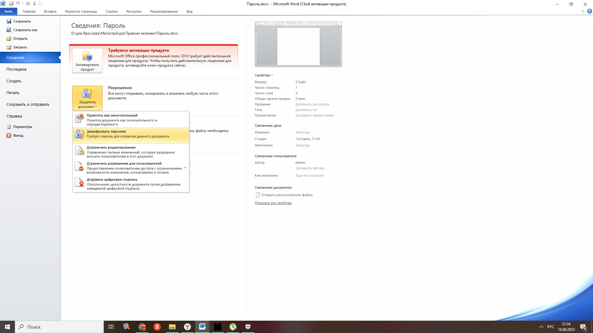Click Показать все свойства link
The height and width of the screenshot is (333, 593).
(x=273, y=203)
